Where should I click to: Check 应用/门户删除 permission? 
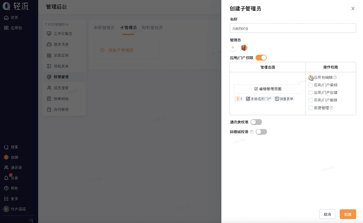(311, 100)
